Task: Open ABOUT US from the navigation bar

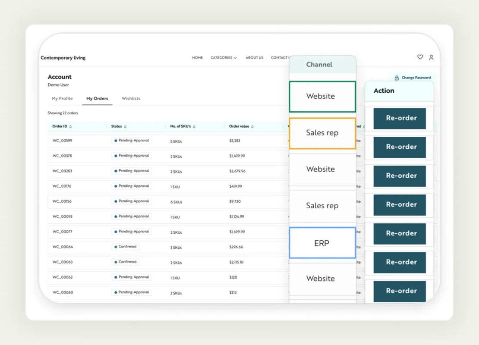Action: pos(254,57)
